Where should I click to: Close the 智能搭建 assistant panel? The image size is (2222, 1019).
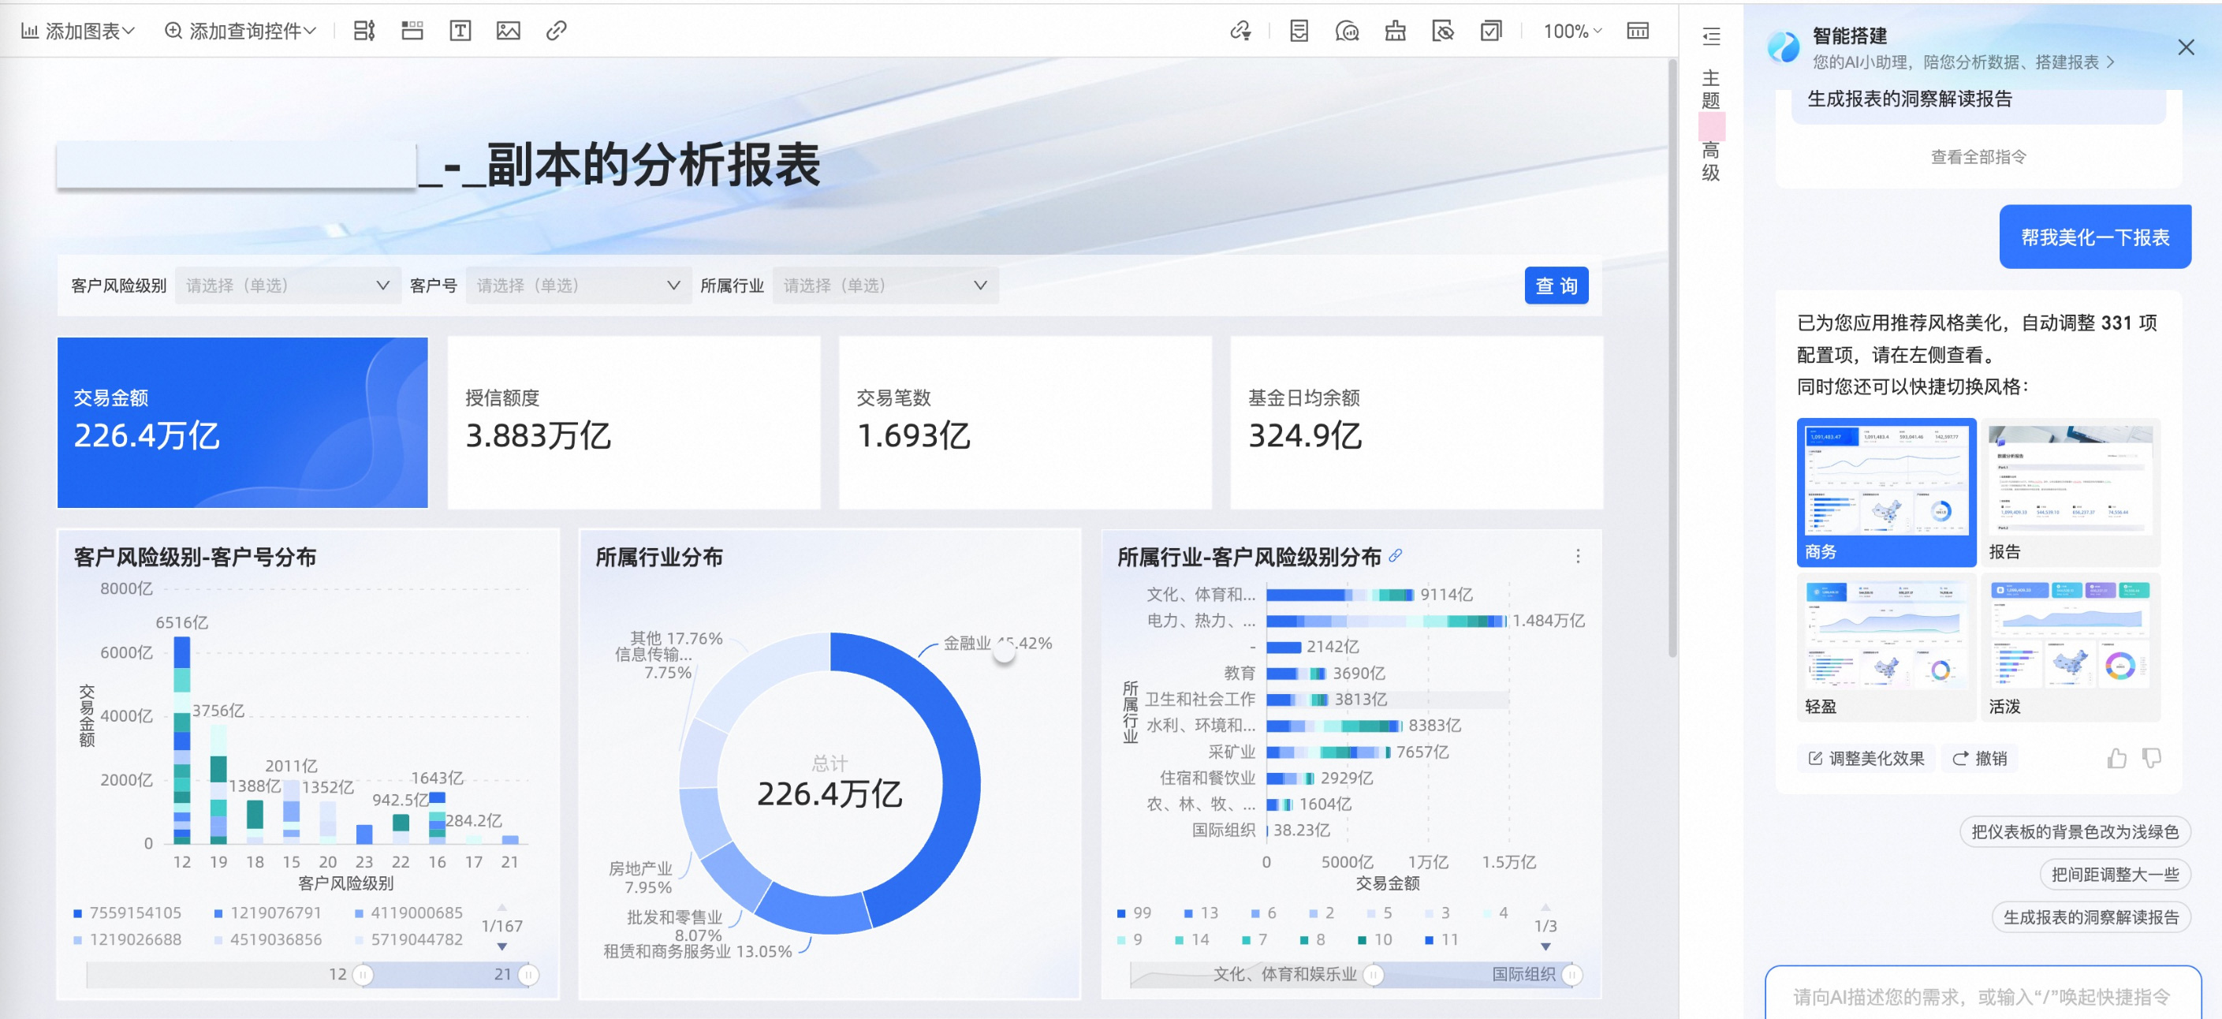pos(2186,47)
